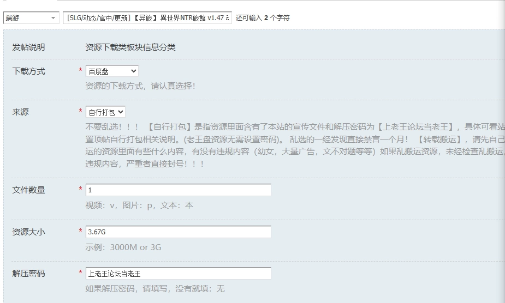Click the 下载方式 label
Screen dimensions: 505x303
(28, 71)
